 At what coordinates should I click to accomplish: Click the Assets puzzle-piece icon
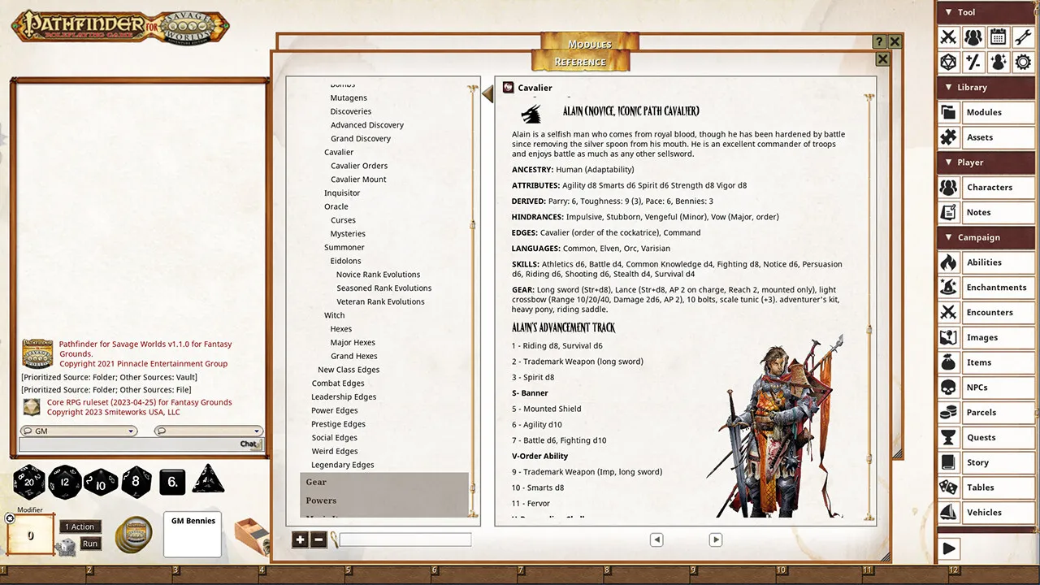[x=948, y=137]
